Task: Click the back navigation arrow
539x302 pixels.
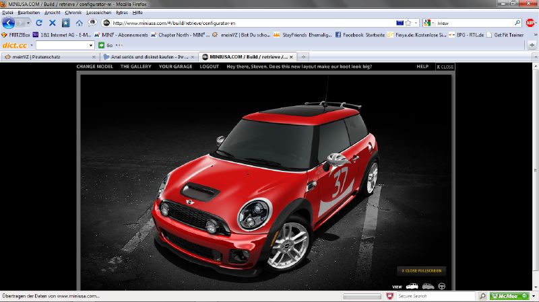Action: coord(9,22)
